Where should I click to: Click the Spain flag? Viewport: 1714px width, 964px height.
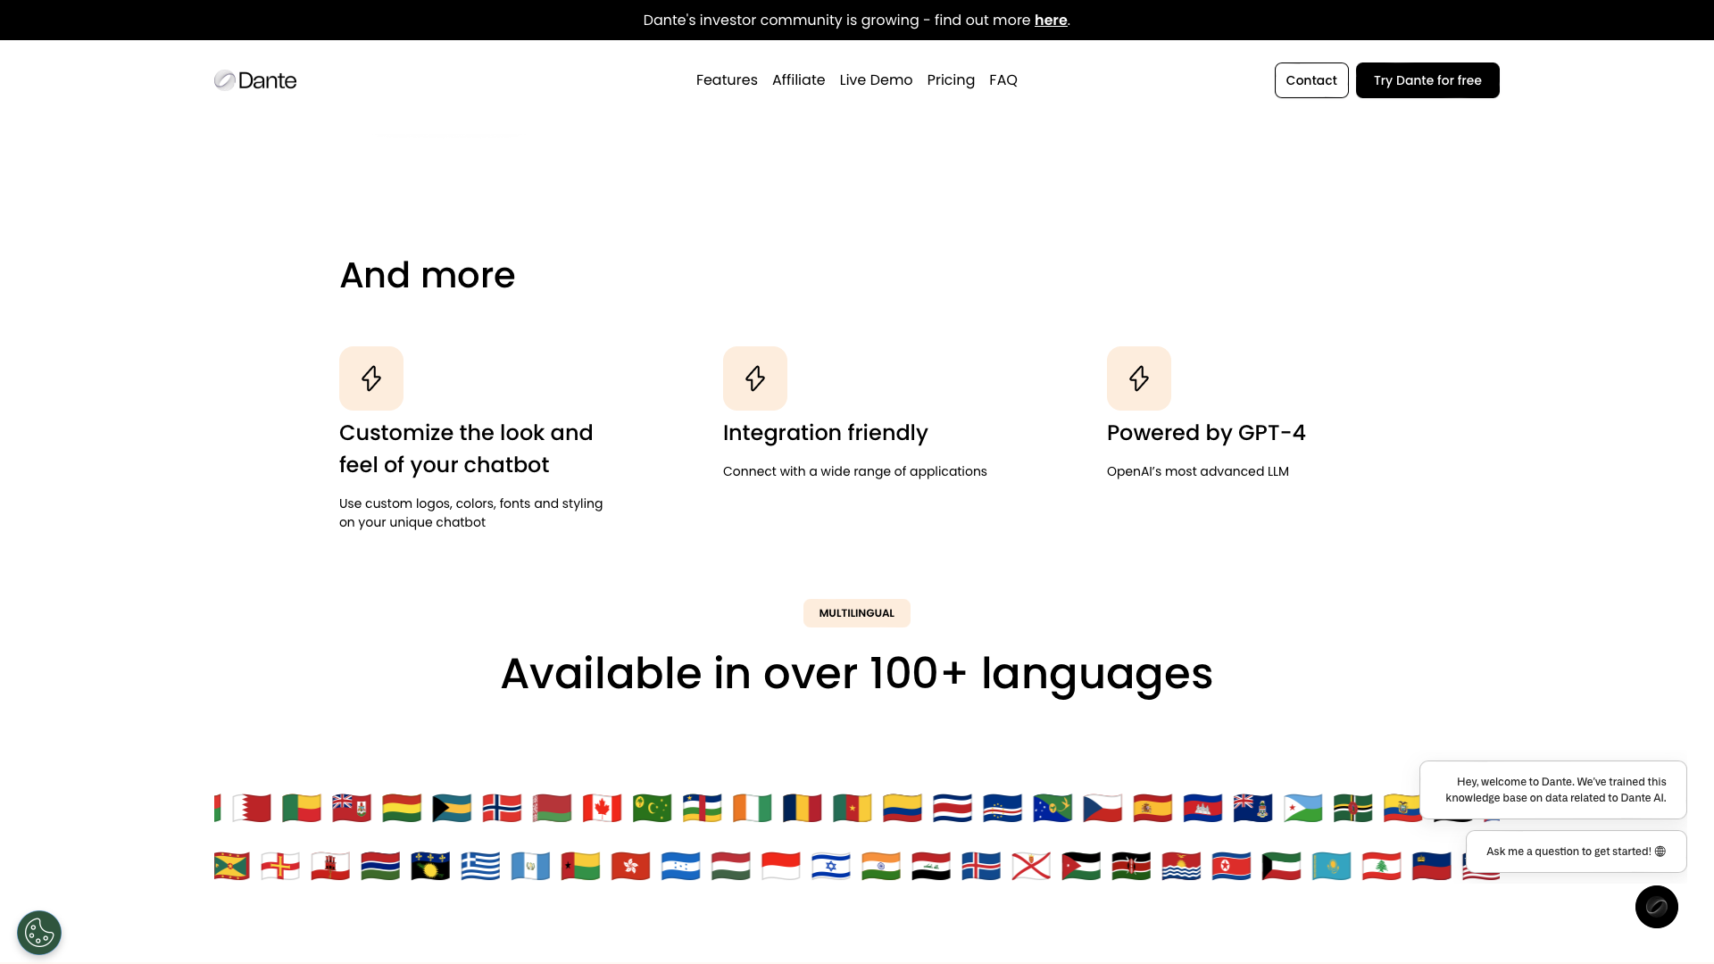coord(1152,808)
